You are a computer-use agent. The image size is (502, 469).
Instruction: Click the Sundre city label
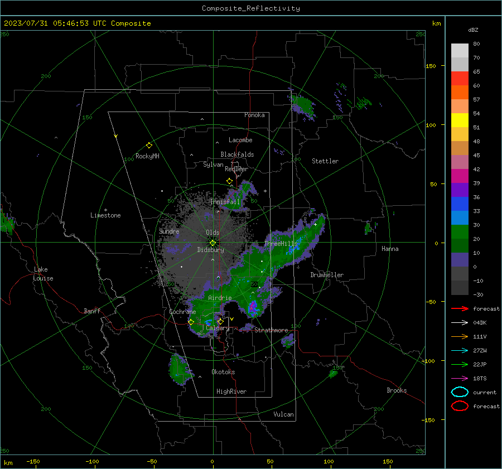pyautogui.click(x=169, y=231)
